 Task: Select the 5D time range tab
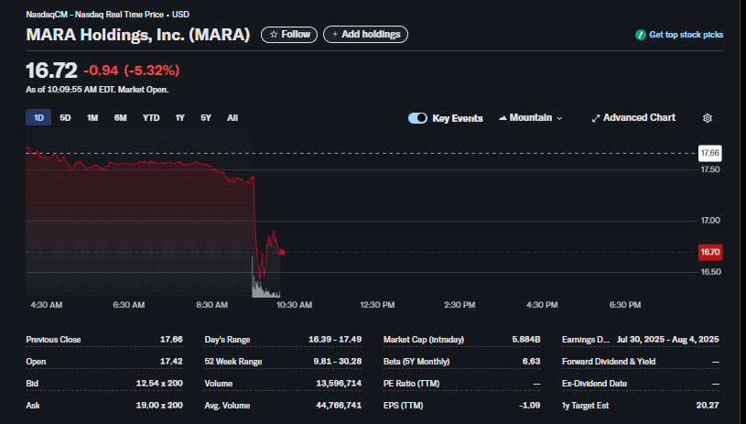click(x=65, y=117)
